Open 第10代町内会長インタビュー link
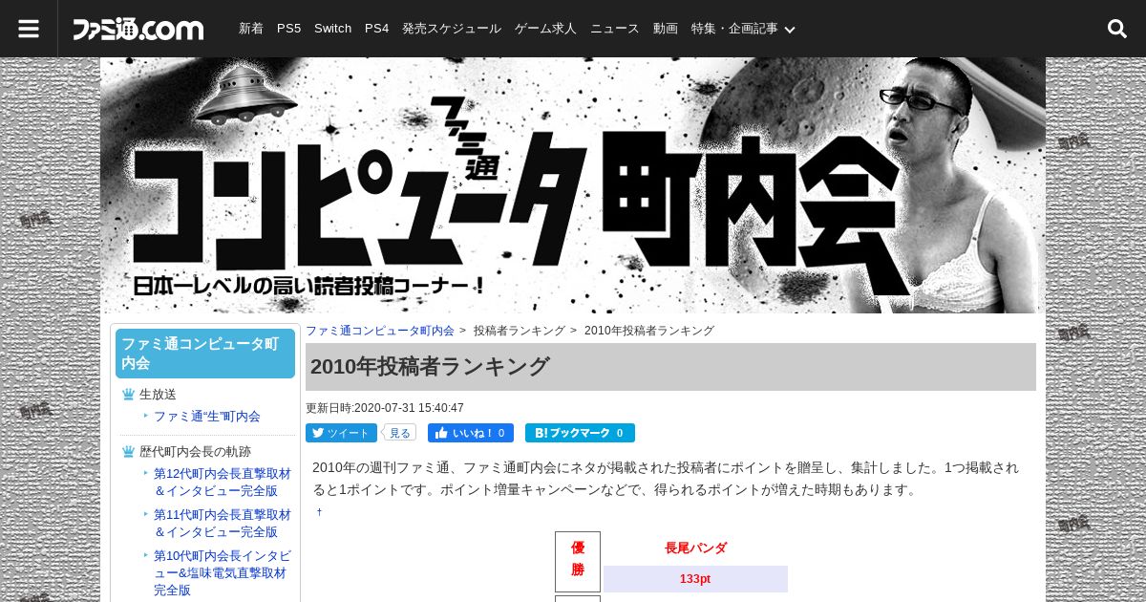1146x602 pixels. click(x=223, y=572)
